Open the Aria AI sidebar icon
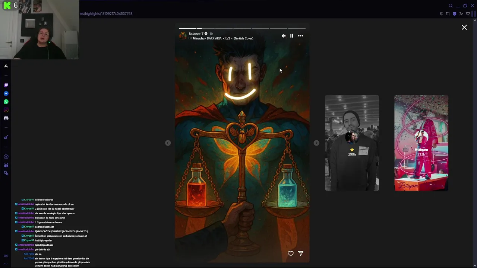Screen dimensions: 477x268 click(x=6, y=66)
